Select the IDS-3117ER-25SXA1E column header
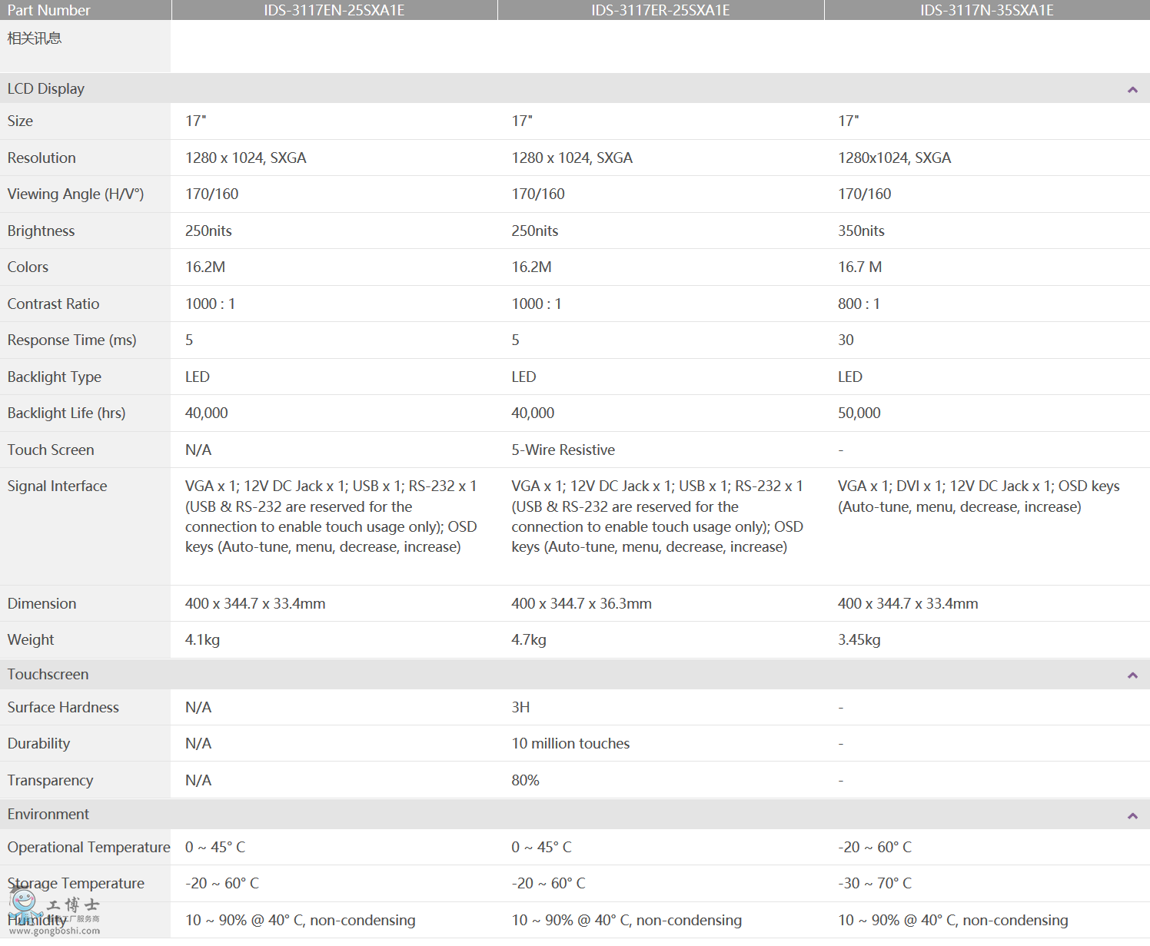 tap(660, 10)
